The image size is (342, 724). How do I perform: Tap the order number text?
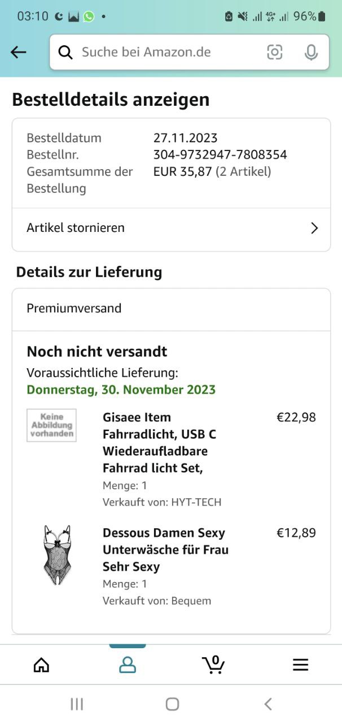tap(220, 154)
